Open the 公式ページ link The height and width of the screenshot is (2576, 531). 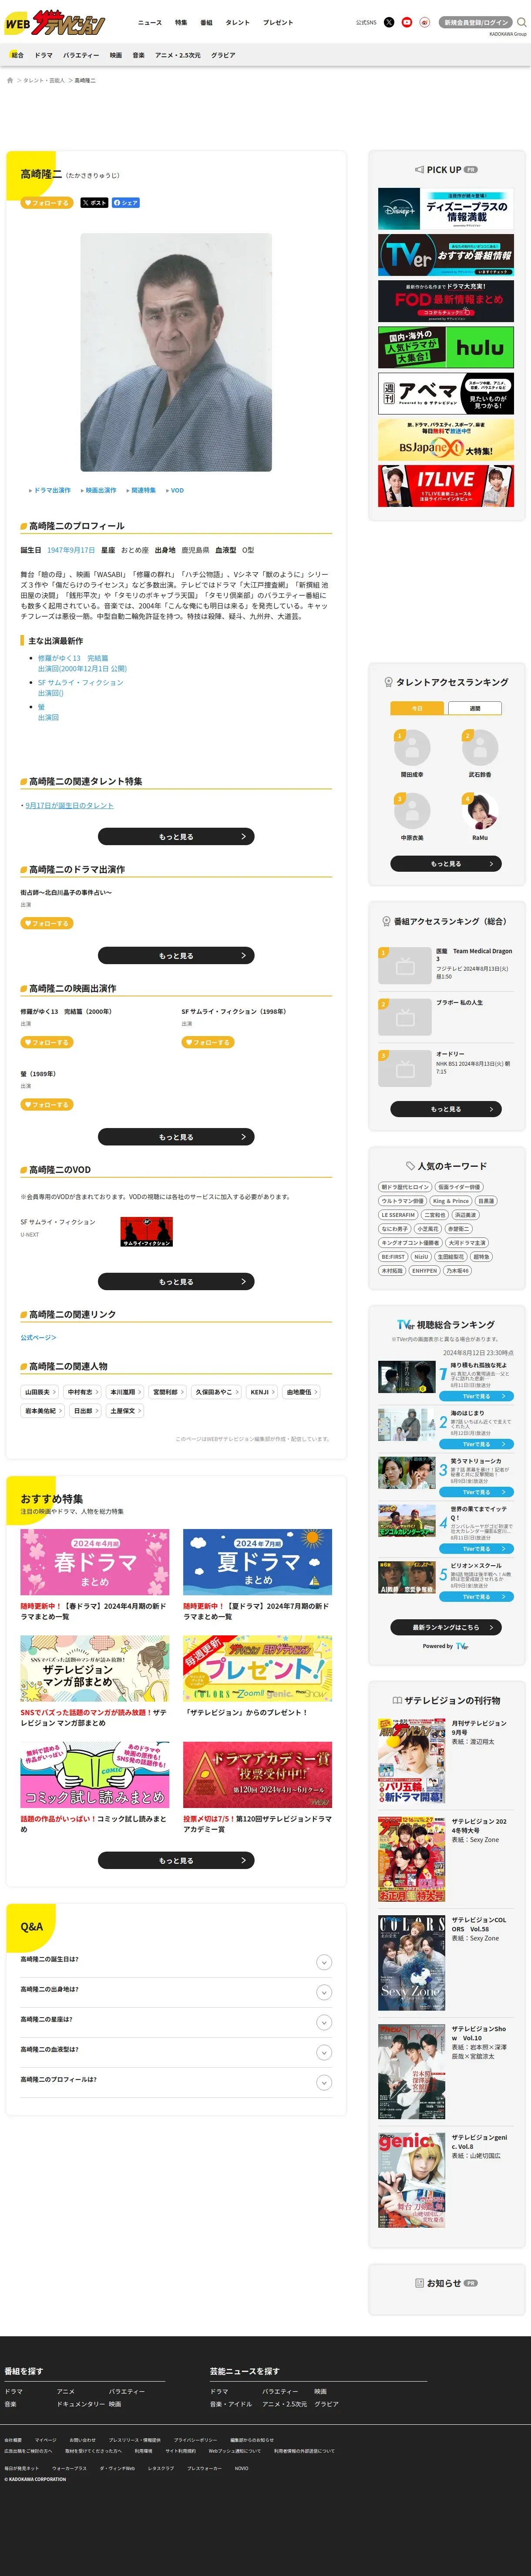(x=38, y=1337)
